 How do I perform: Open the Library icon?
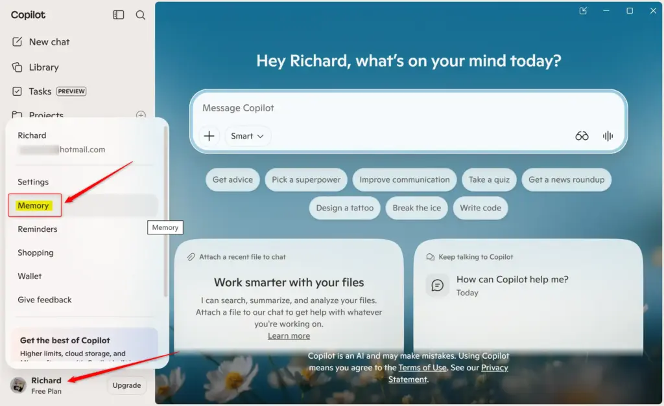[17, 67]
